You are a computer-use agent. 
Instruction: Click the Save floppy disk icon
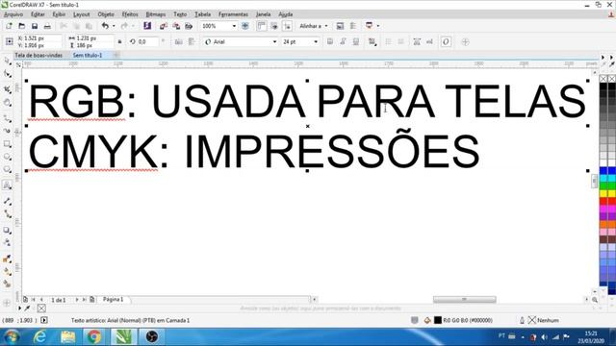coord(35,26)
